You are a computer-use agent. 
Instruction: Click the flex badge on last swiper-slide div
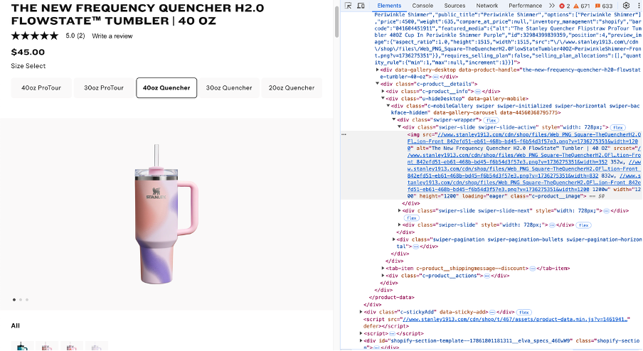583,225
